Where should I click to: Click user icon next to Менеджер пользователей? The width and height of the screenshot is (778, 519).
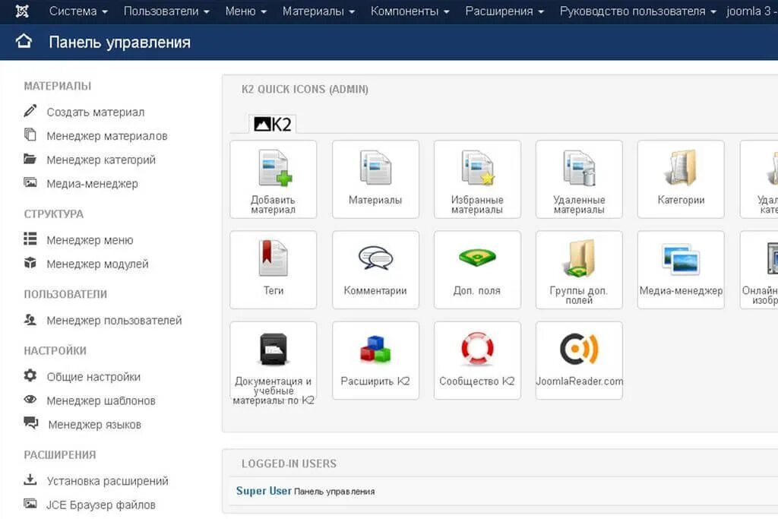point(30,320)
